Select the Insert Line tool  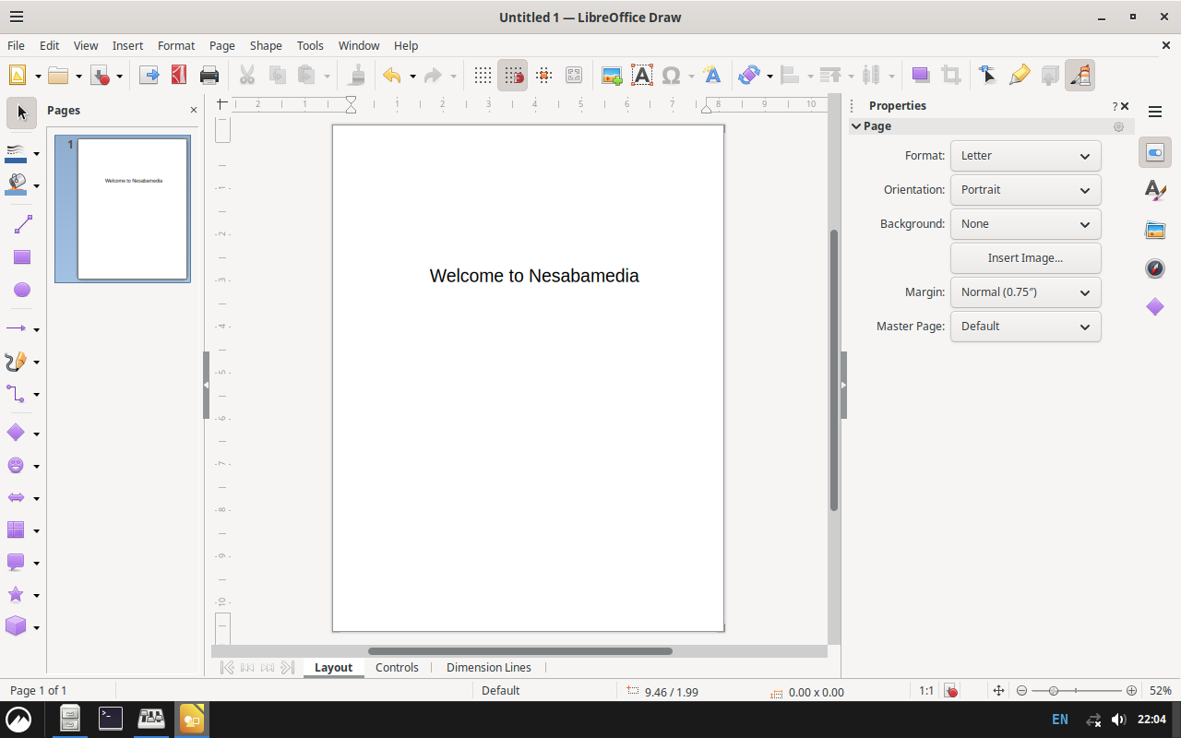[x=22, y=224]
